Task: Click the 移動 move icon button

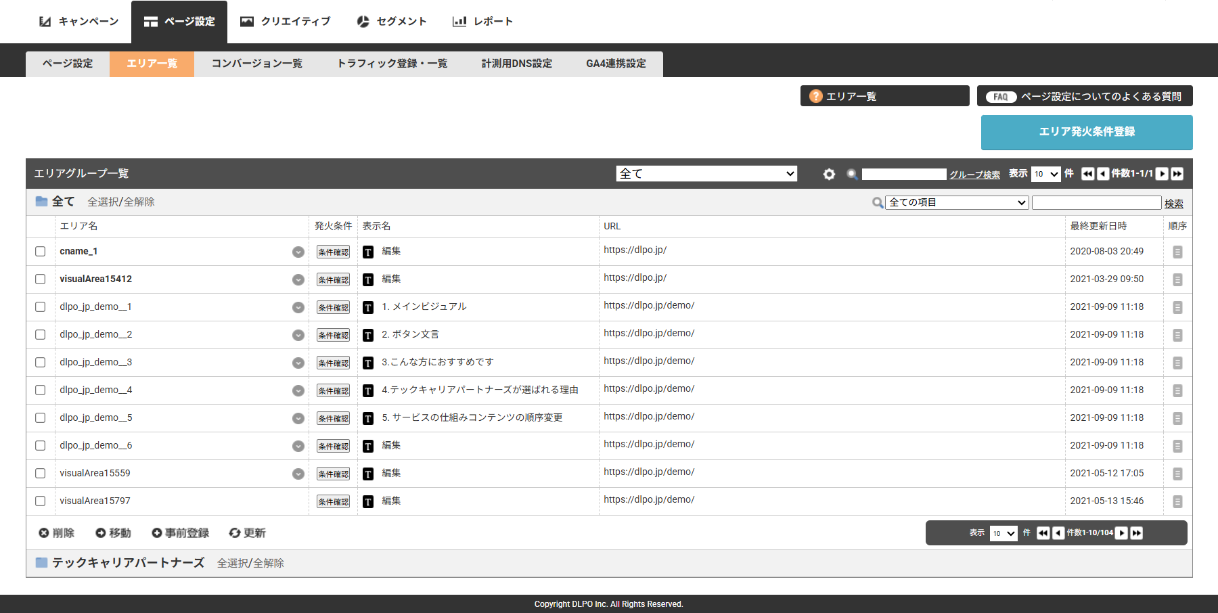Action: pyautogui.click(x=113, y=533)
